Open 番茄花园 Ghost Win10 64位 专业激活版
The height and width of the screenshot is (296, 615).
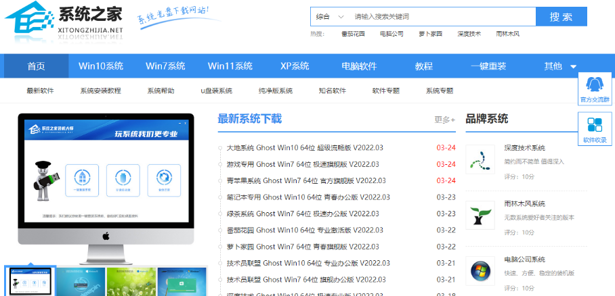tap(305, 230)
